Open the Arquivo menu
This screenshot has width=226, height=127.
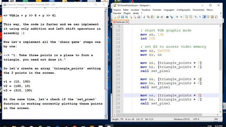click(x=117, y=10)
